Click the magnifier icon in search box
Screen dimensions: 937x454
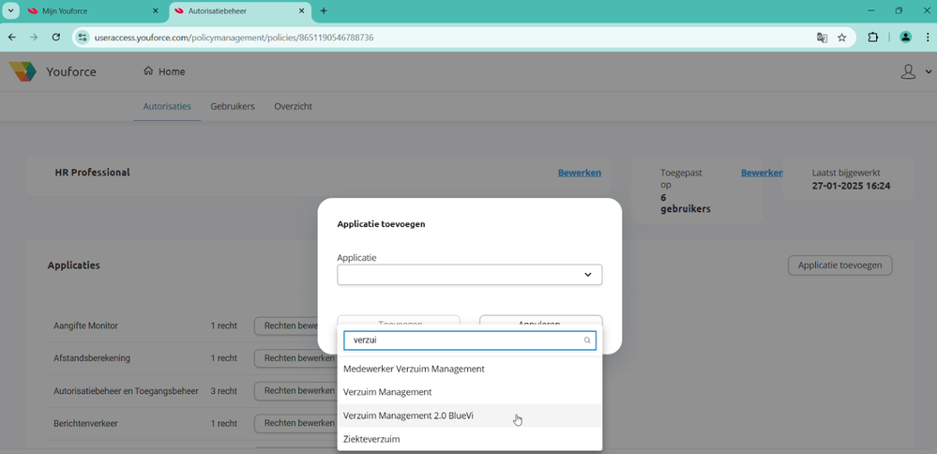pyautogui.click(x=587, y=340)
